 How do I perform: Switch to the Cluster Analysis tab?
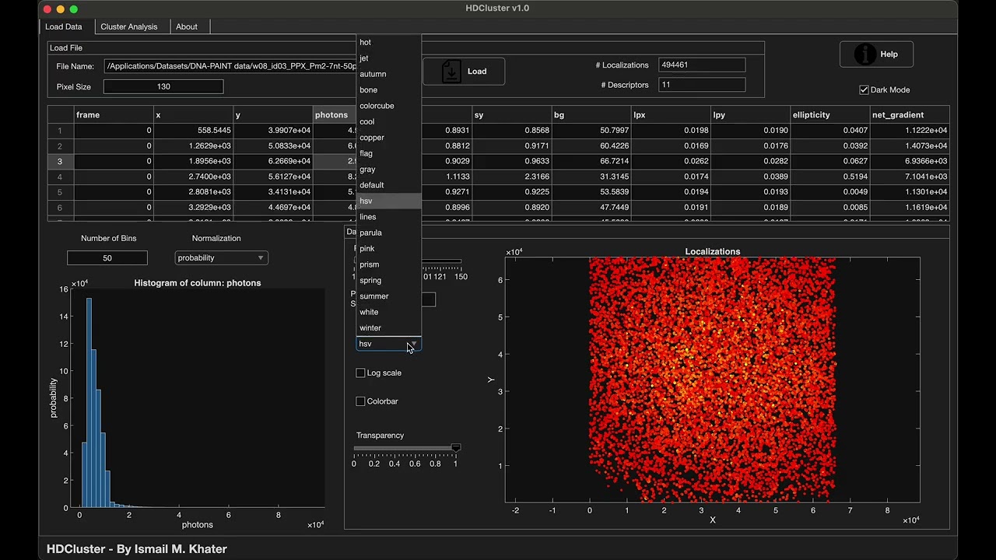click(x=129, y=26)
